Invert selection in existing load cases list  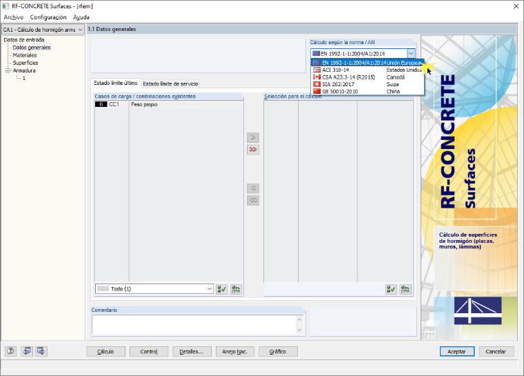[x=236, y=289]
